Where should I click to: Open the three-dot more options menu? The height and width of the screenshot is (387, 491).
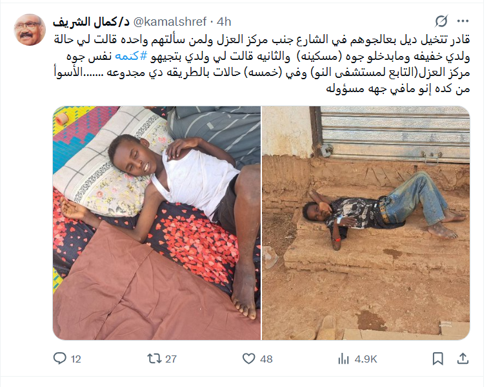[x=463, y=21]
